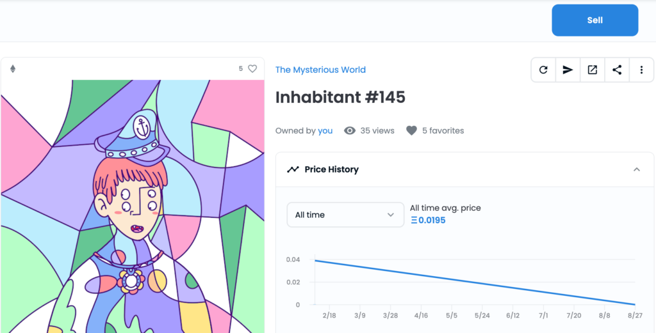Click the share icon

coord(617,70)
